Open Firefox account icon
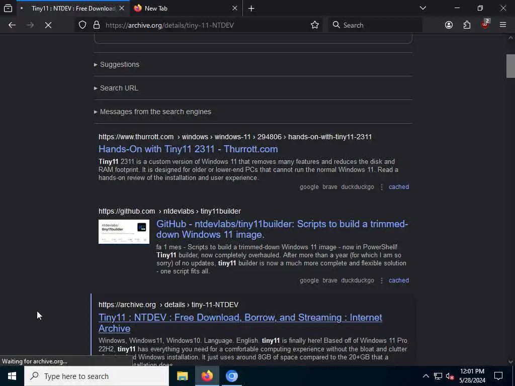Image resolution: width=515 pixels, height=386 pixels. (449, 25)
